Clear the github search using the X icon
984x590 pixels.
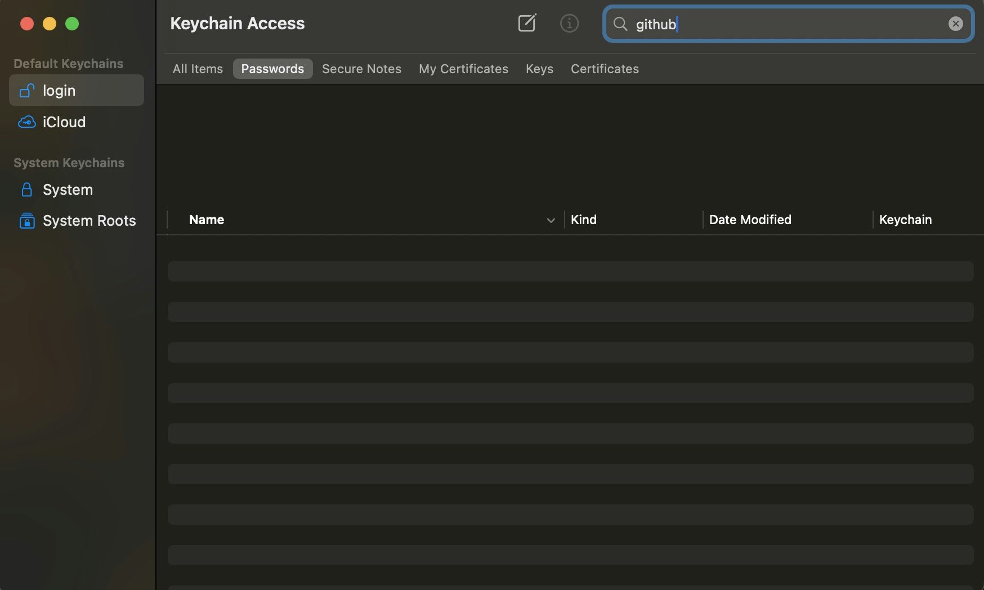tap(955, 23)
